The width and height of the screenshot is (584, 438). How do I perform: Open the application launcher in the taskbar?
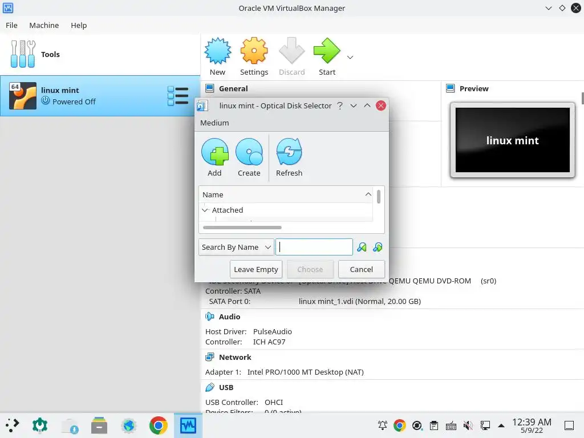(x=12, y=425)
